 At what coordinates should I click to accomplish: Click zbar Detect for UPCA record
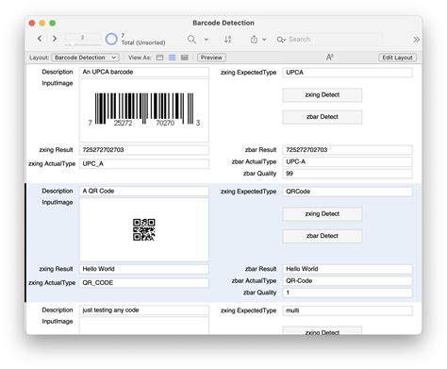323,117
